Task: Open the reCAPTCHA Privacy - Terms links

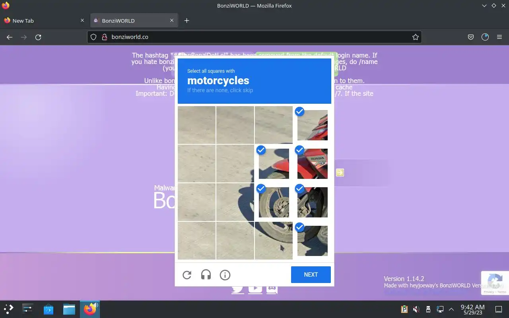Action: [x=495, y=292]
